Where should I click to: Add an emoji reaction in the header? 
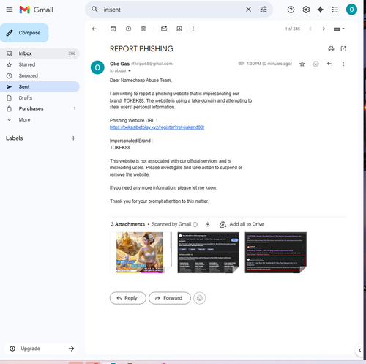click(316, 64)
